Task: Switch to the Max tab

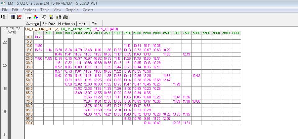Action: coord(82,24)
